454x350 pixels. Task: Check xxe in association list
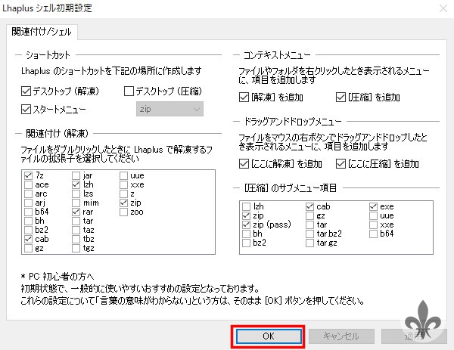click(123, 184)
